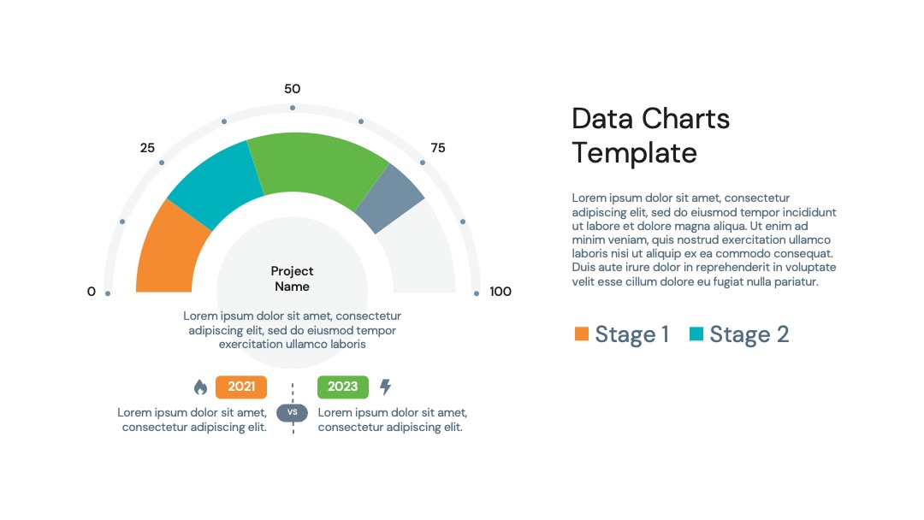Select the Data Charts Template title

650,135
